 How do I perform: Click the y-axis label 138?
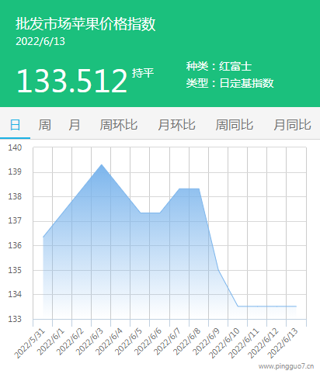(15, 196)
